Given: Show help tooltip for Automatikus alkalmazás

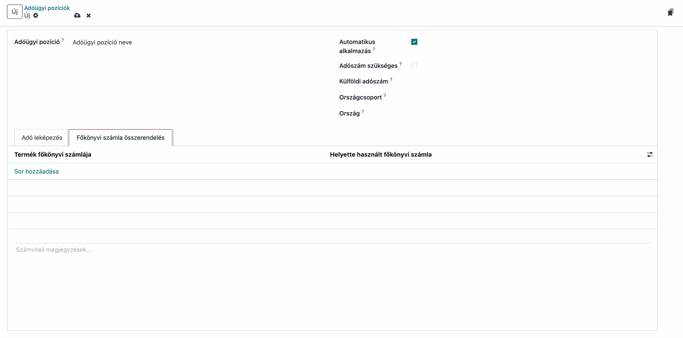Looking at the screenshot, I should [x=374, y=49].
